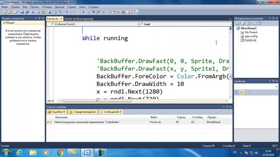Click the horizontal scrollbar of code editor
This screenshot has width=280, height=157.
click(97, 101)
